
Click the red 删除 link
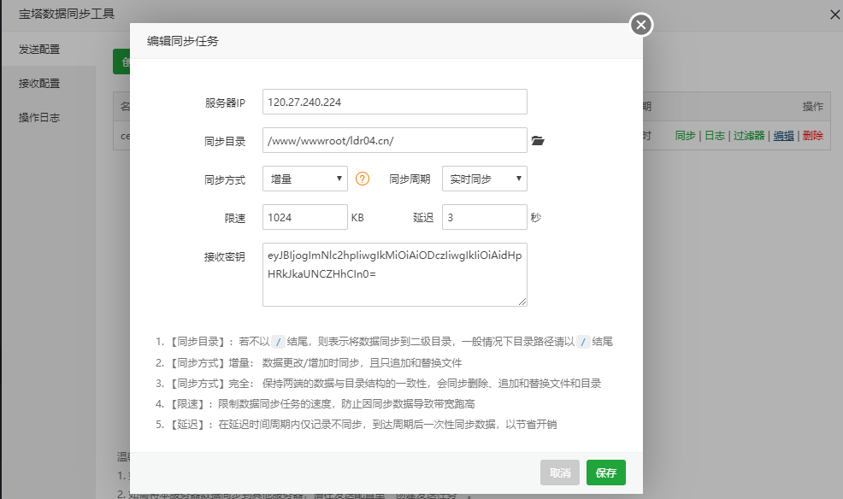pyautogui.click(x=813, y=136)
